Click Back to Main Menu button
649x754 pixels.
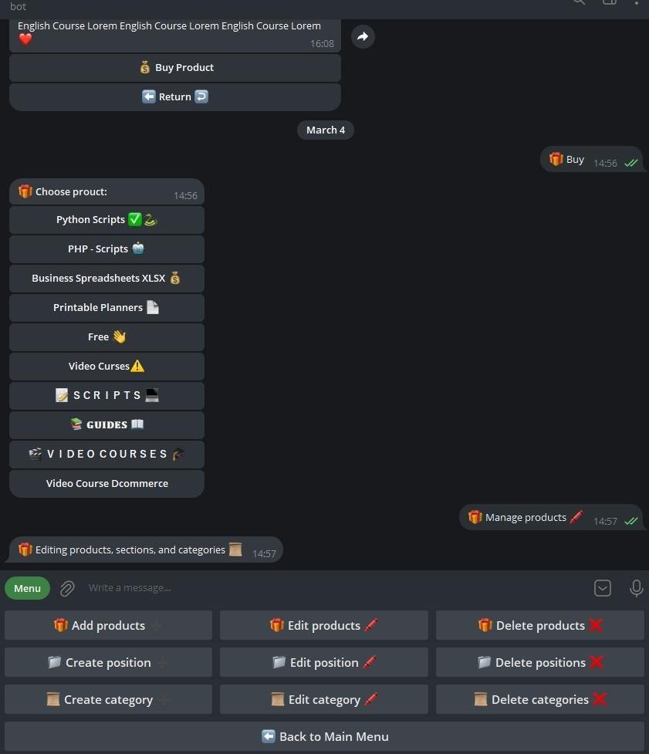324,736
